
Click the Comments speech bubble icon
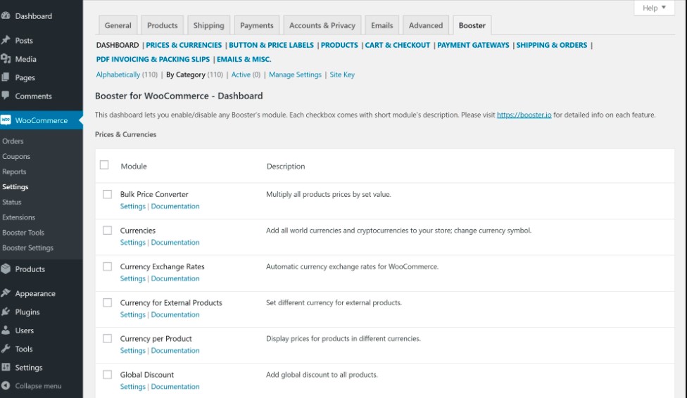tap(5, 96)
